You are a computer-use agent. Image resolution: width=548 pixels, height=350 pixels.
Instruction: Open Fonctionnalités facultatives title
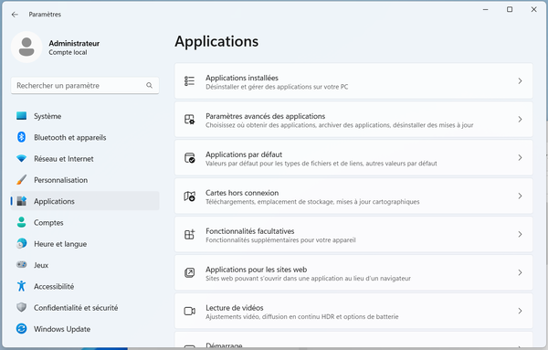[x=250, y=231]
